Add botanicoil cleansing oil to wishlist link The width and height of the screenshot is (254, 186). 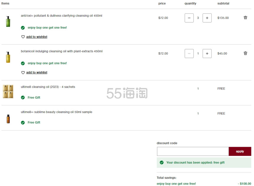tap(37, 72)
